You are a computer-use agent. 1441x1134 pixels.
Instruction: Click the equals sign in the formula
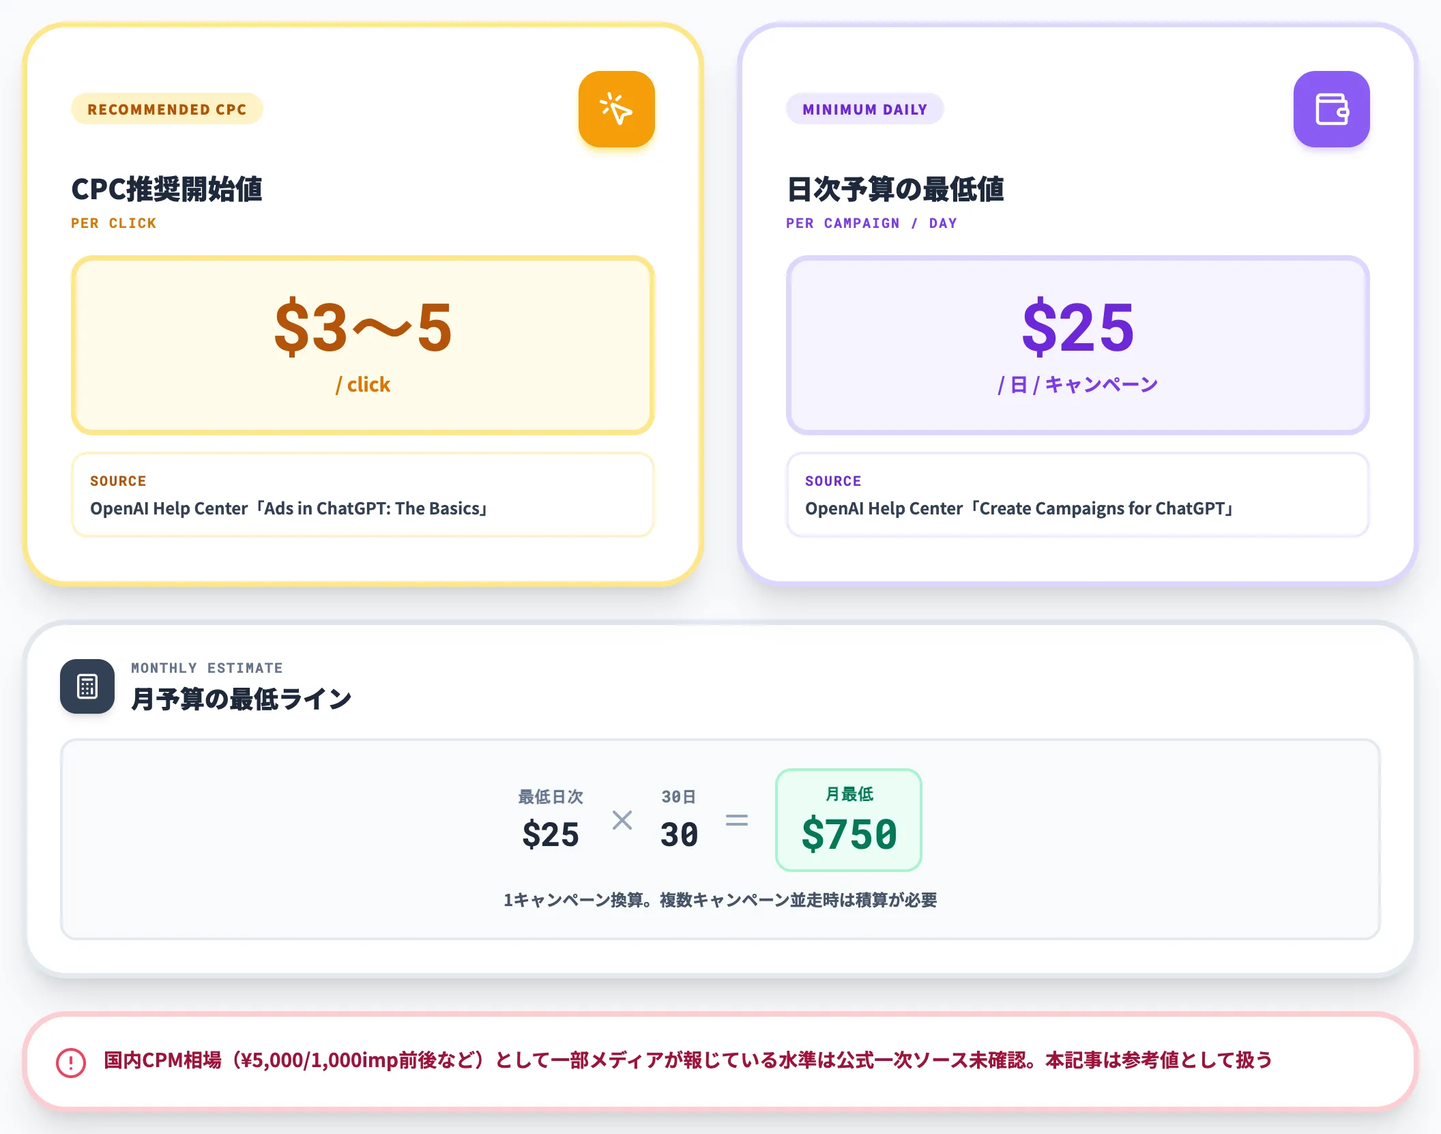[737, 820]
